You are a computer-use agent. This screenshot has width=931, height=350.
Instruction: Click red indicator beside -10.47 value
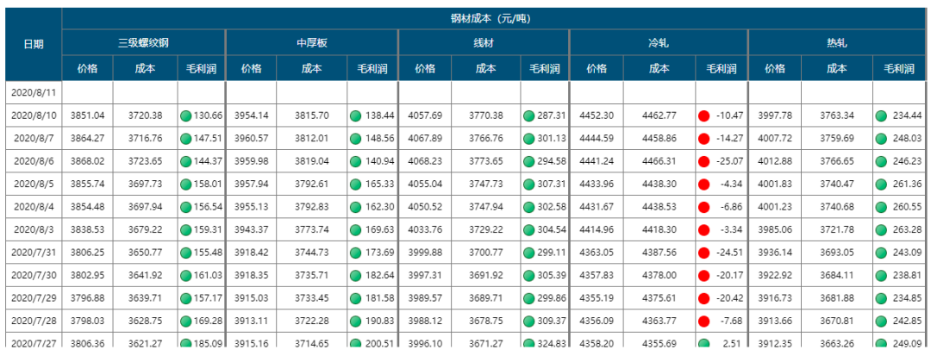coord(703,116)
